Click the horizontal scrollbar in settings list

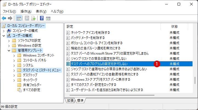point(112,95)
